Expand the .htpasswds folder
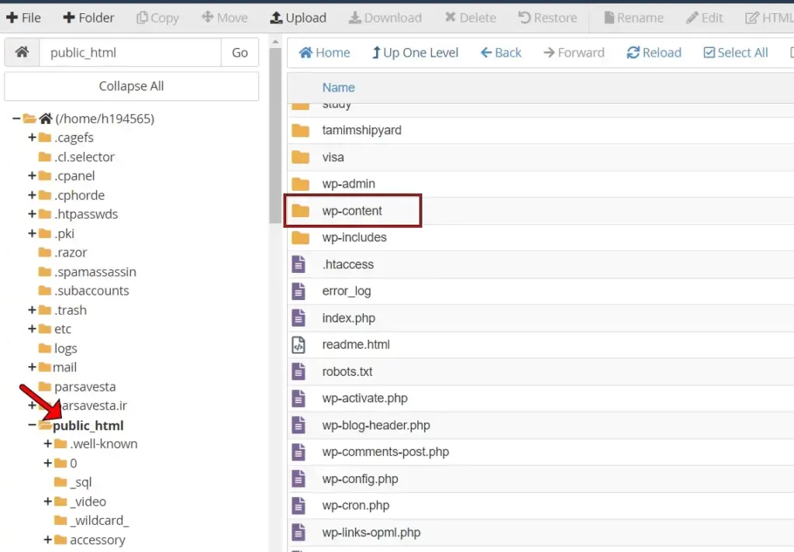Screen dimensions: 794x552 [32, 214]
